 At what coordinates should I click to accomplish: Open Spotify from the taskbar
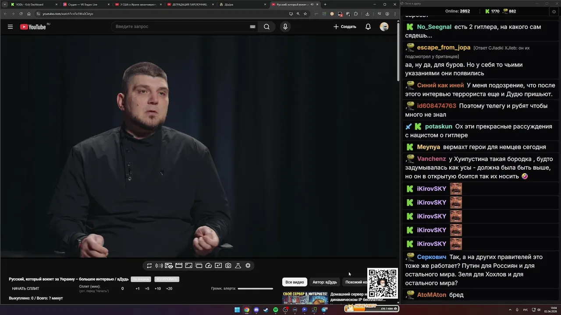276,310
